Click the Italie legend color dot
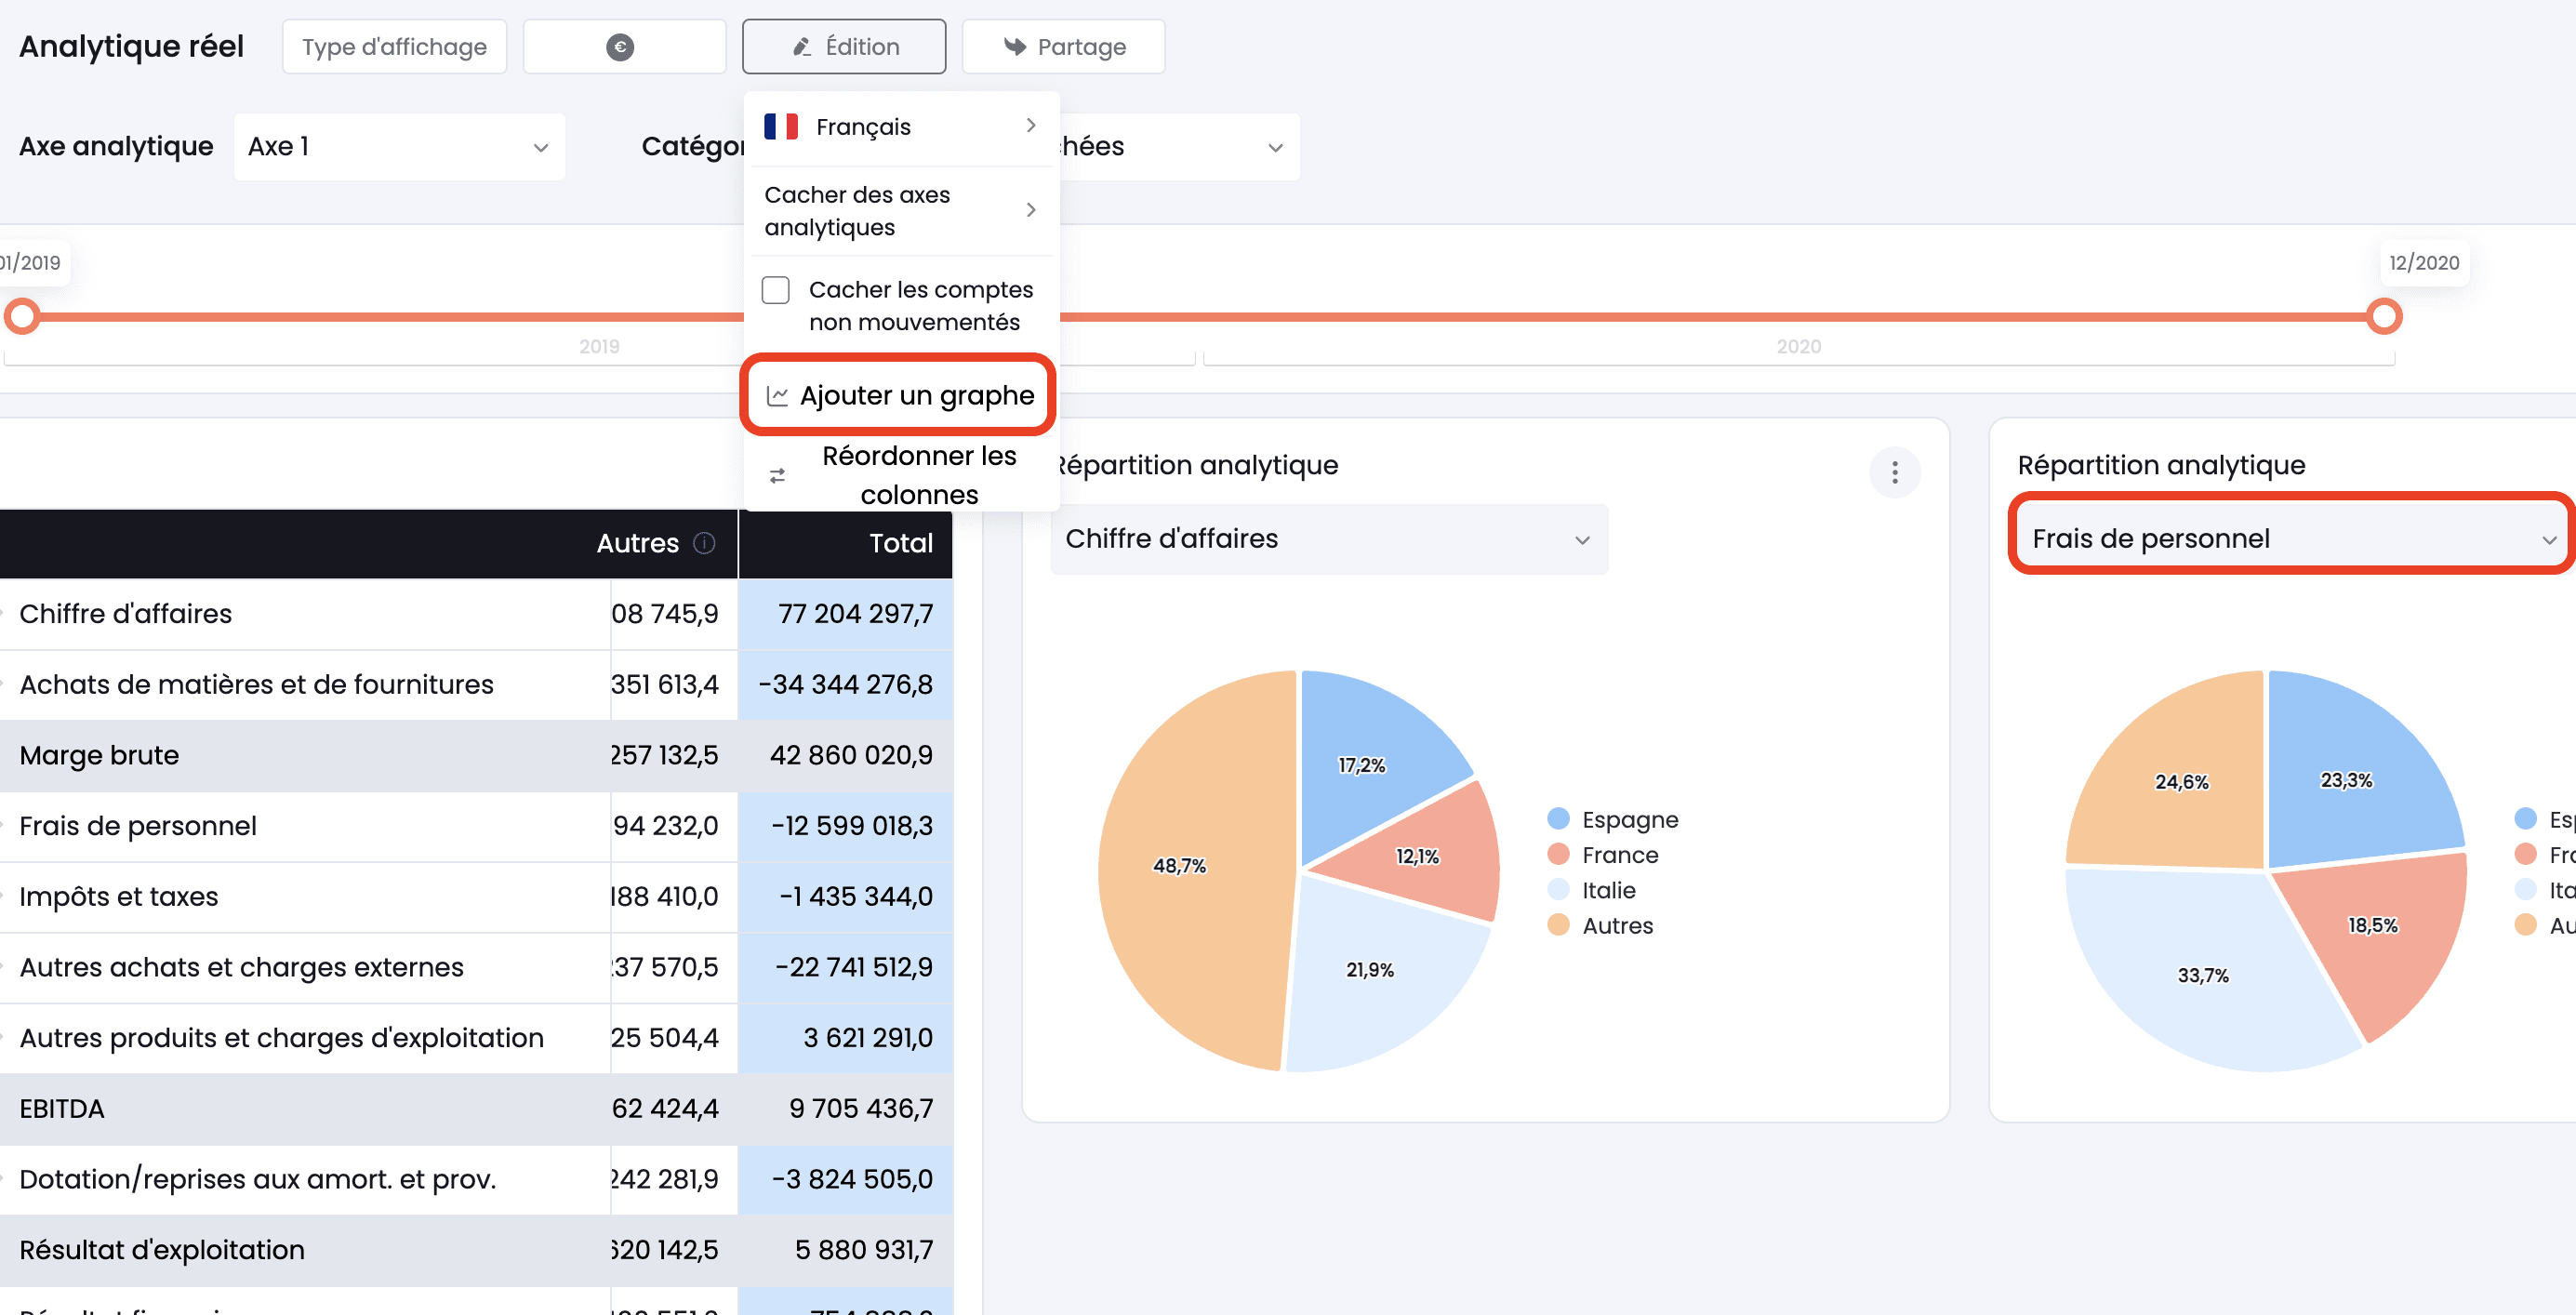2576x1315 pixels. (x=1558, y=890)
